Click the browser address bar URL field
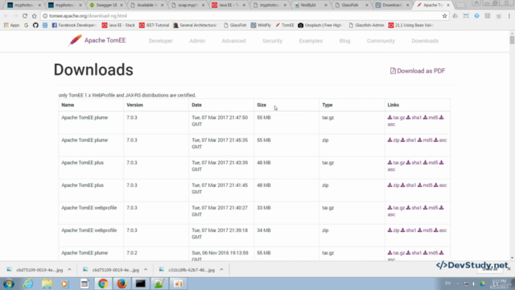This screenshot has height=290, width=515. point(243,16)
